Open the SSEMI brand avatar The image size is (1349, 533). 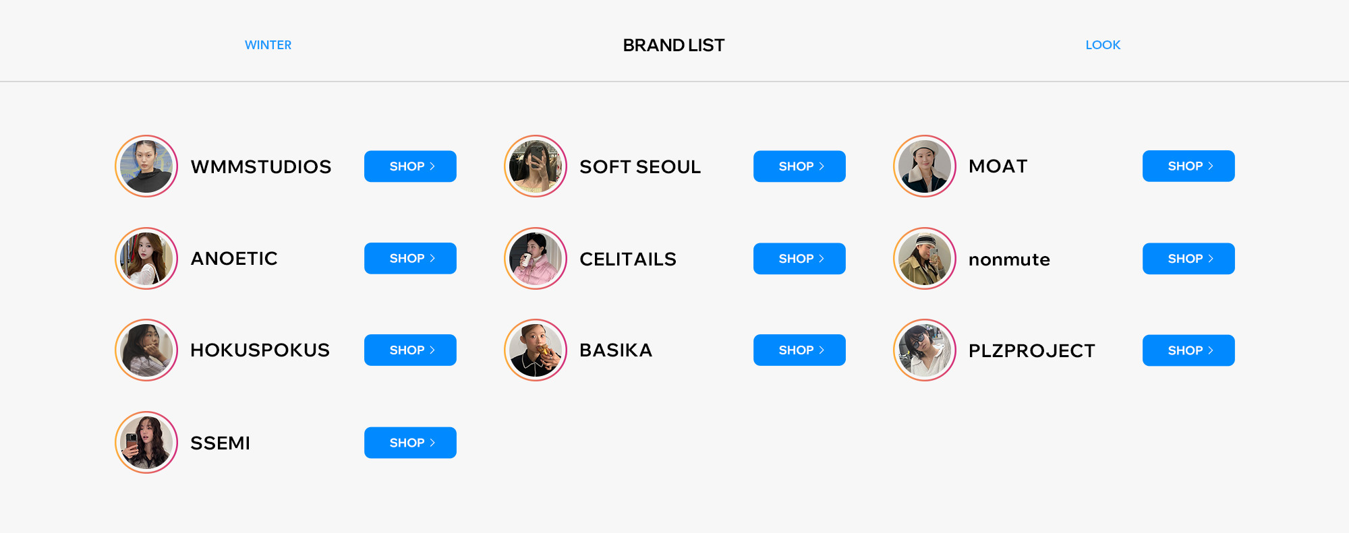[x=146, y=443]
